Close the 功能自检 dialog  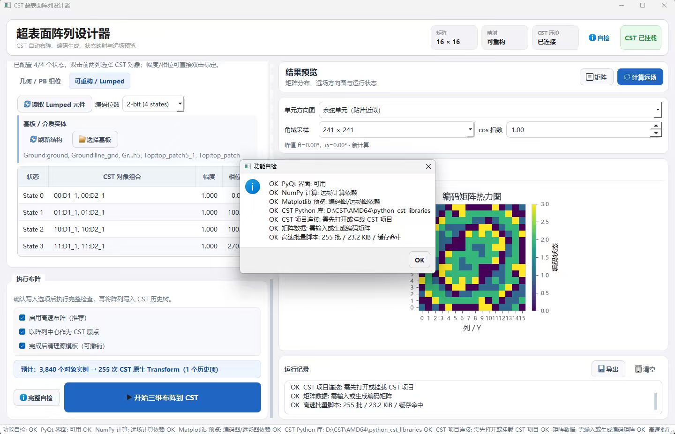pyautogui.click(x=428, y=166)
